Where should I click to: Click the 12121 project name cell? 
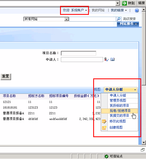coord(7,102)
